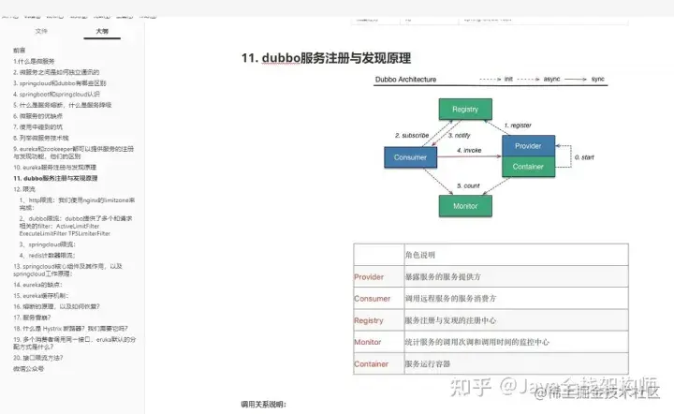674x414 pixels.
Task: Click the 'async' legend label
Action: click(x=551, y=79)
